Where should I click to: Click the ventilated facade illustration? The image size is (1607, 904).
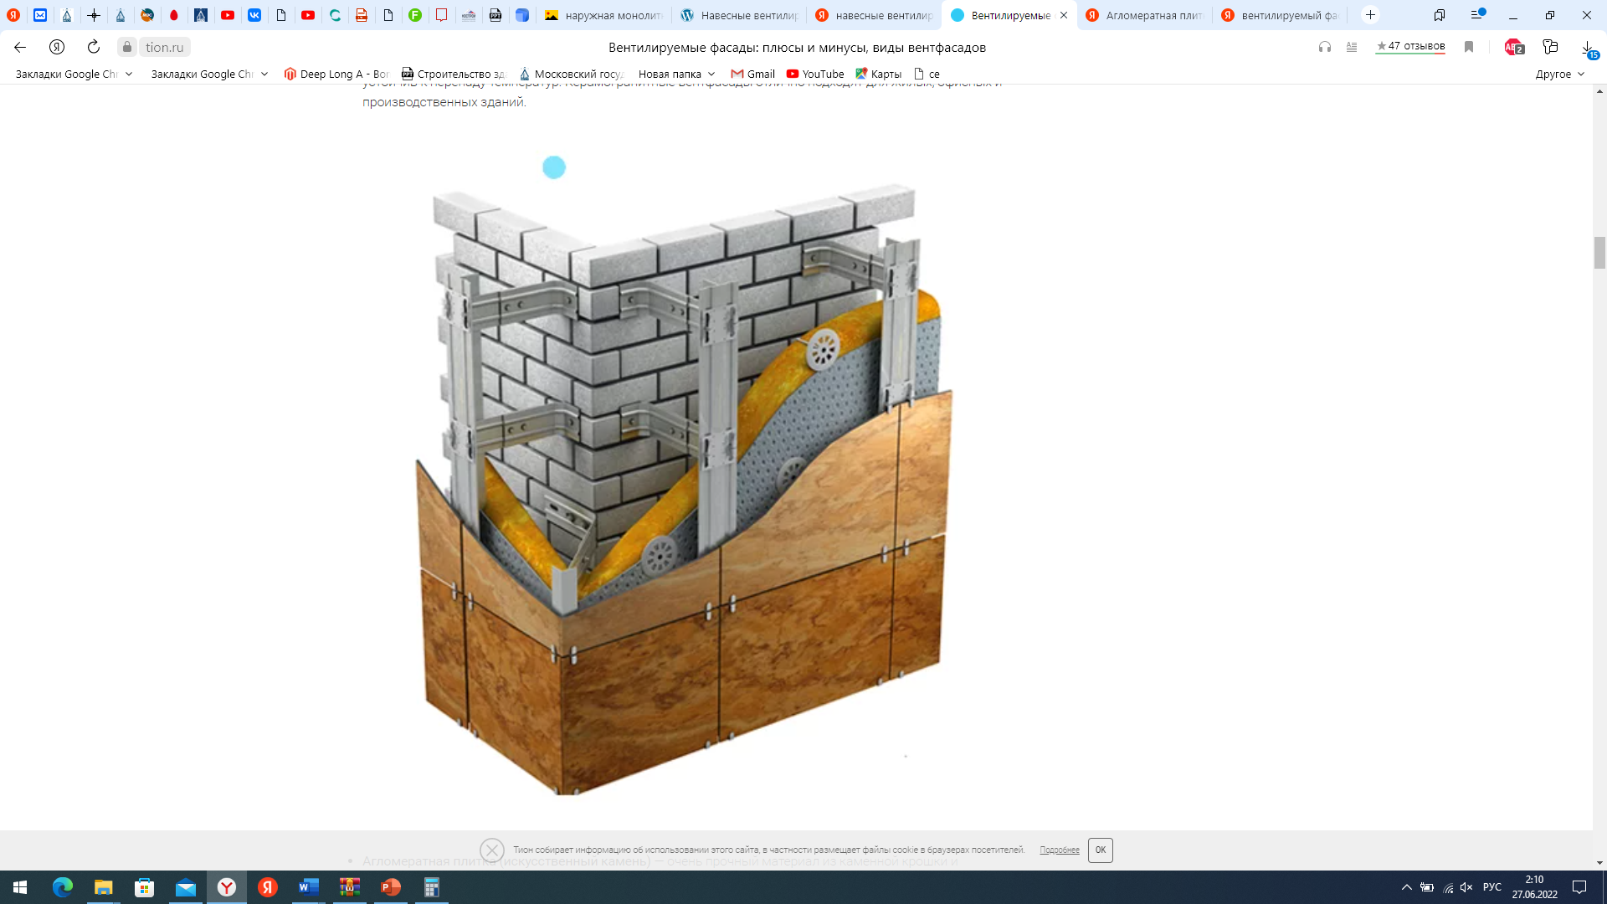click(685, 488)
